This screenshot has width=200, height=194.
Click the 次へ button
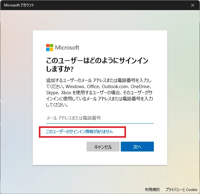(x=137, y=147)
